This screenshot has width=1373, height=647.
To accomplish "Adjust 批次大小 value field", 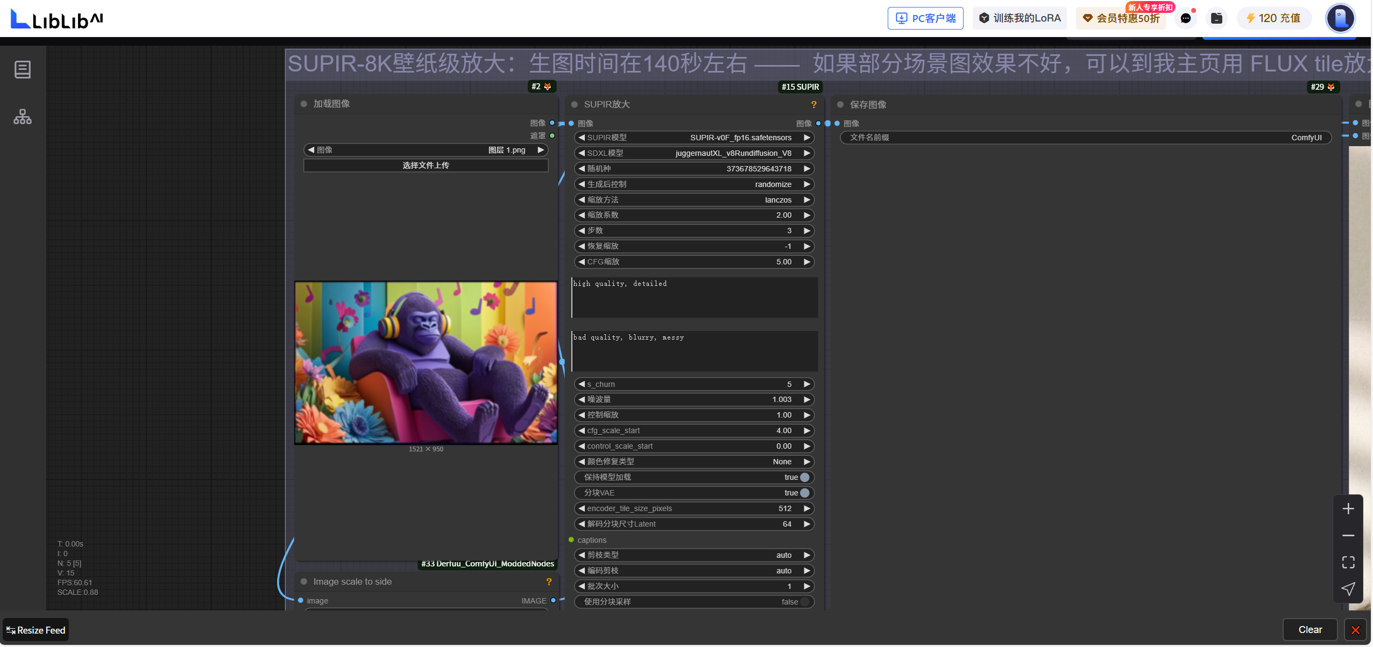I will click(x=694, y=586).
